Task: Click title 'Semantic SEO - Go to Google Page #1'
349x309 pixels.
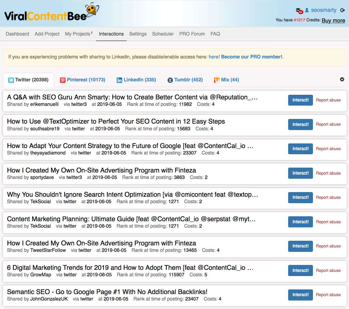Action: (x=107, y=292)
